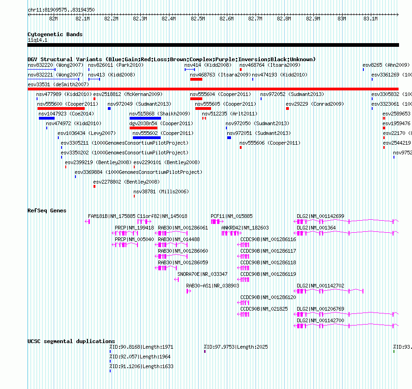The width and height of the screenshot is (412, 389).
Task: Select the black 11q14.1 cytoband bar
Action: click(213, 45)
